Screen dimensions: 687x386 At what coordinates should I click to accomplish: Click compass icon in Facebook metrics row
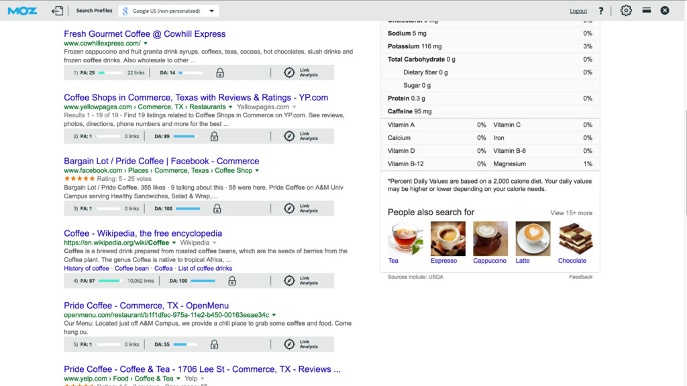pyautogui.click(x=289, y=208)
